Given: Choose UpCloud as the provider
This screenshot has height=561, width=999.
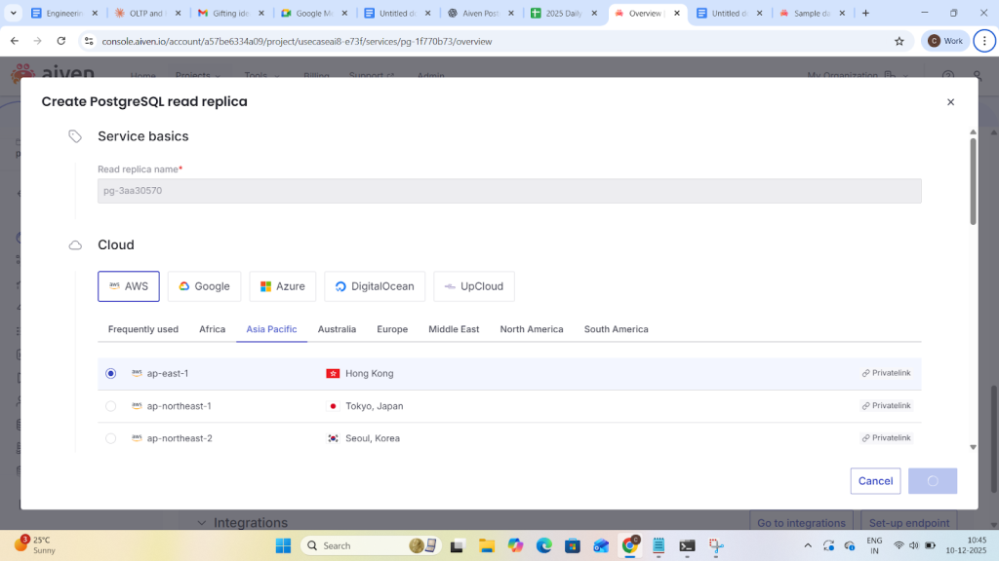Looking at the screenshot, I should 473,286.
